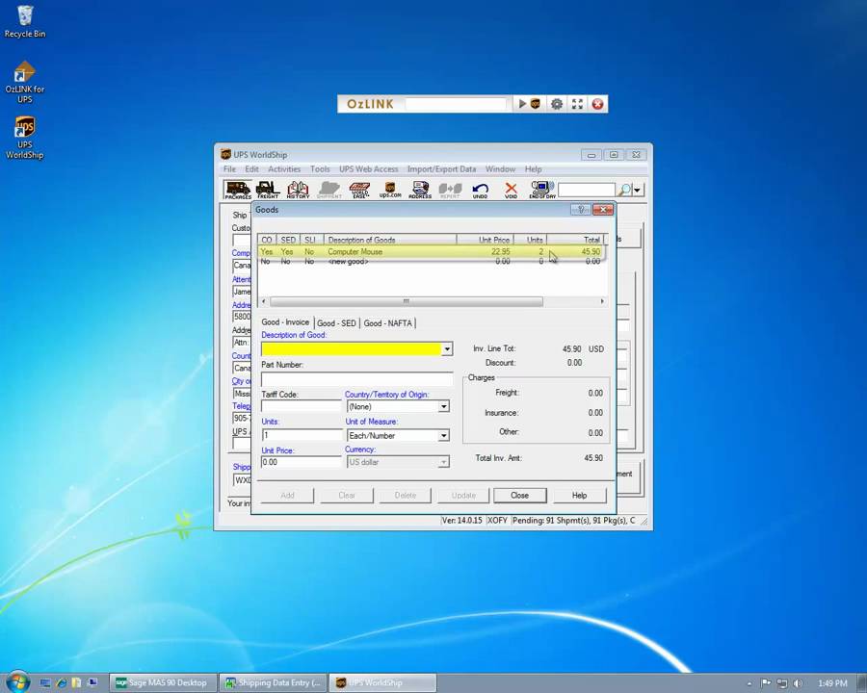Screen dimensions: 867x693
Task: Open the File menu
Action: pos(229,169)
